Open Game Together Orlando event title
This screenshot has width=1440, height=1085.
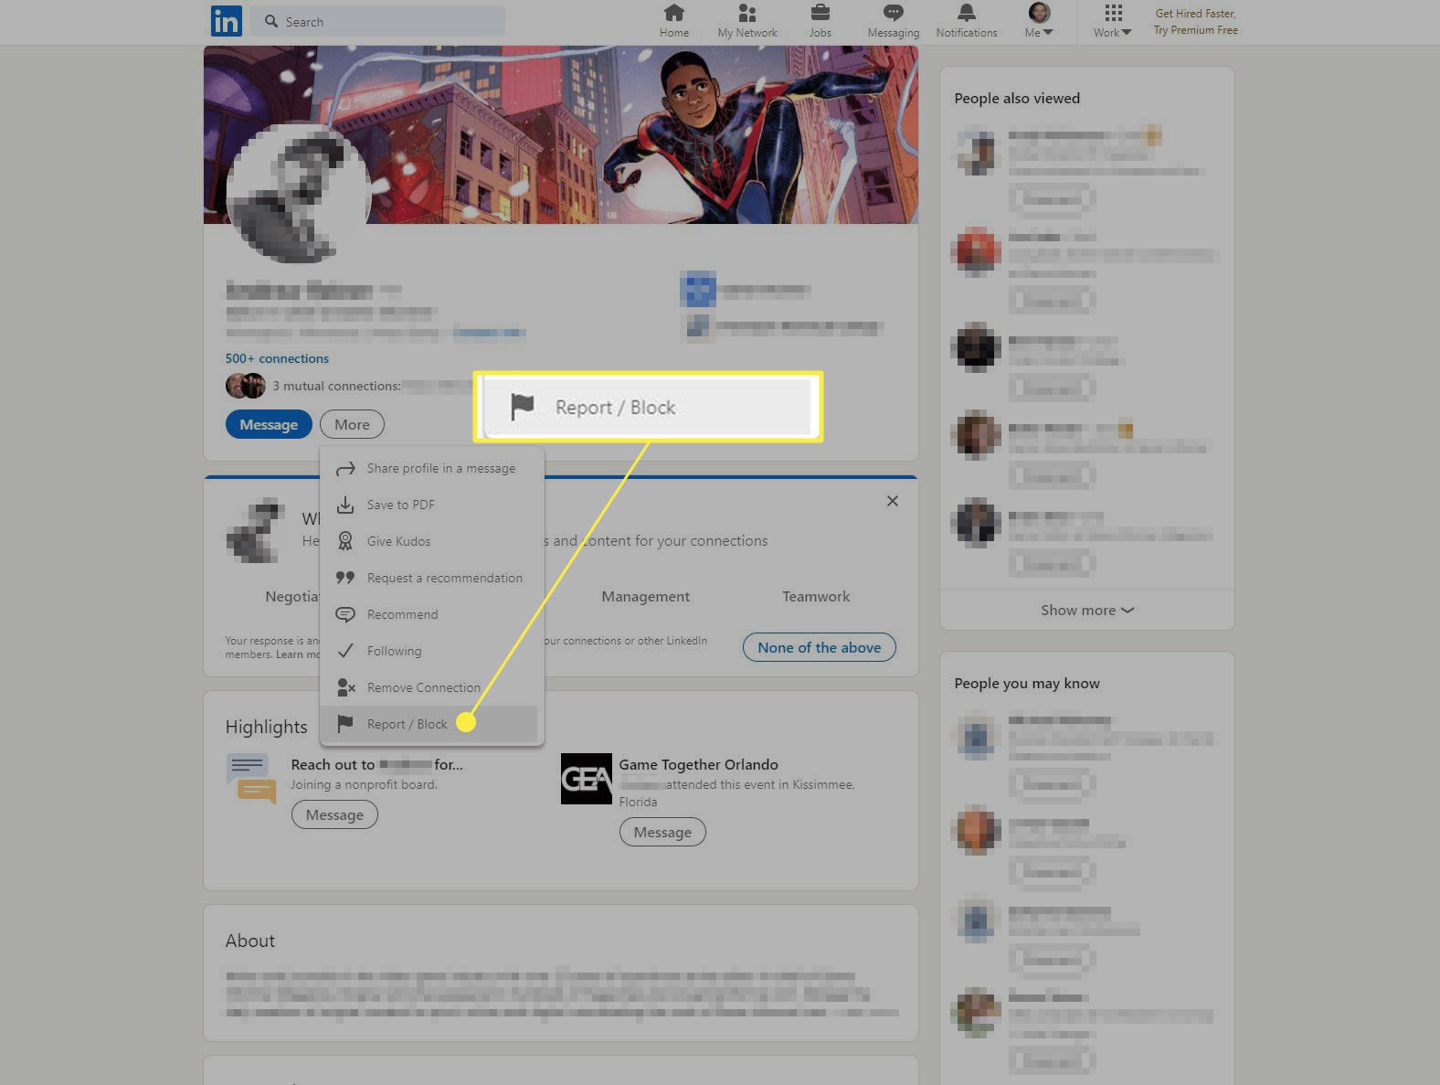[x=699, y=764]
